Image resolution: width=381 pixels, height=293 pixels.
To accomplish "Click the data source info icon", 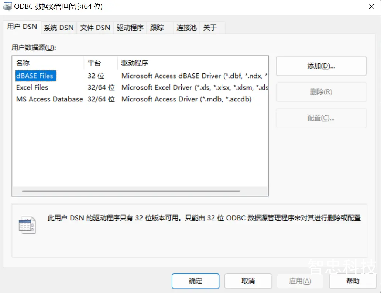I will [27, 225].
